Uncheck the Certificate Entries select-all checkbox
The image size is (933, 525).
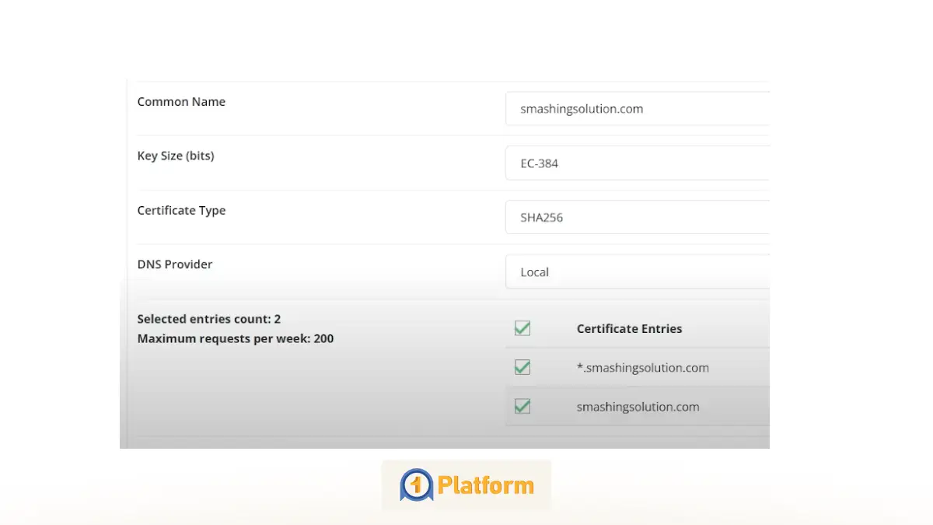coord(522,328)
